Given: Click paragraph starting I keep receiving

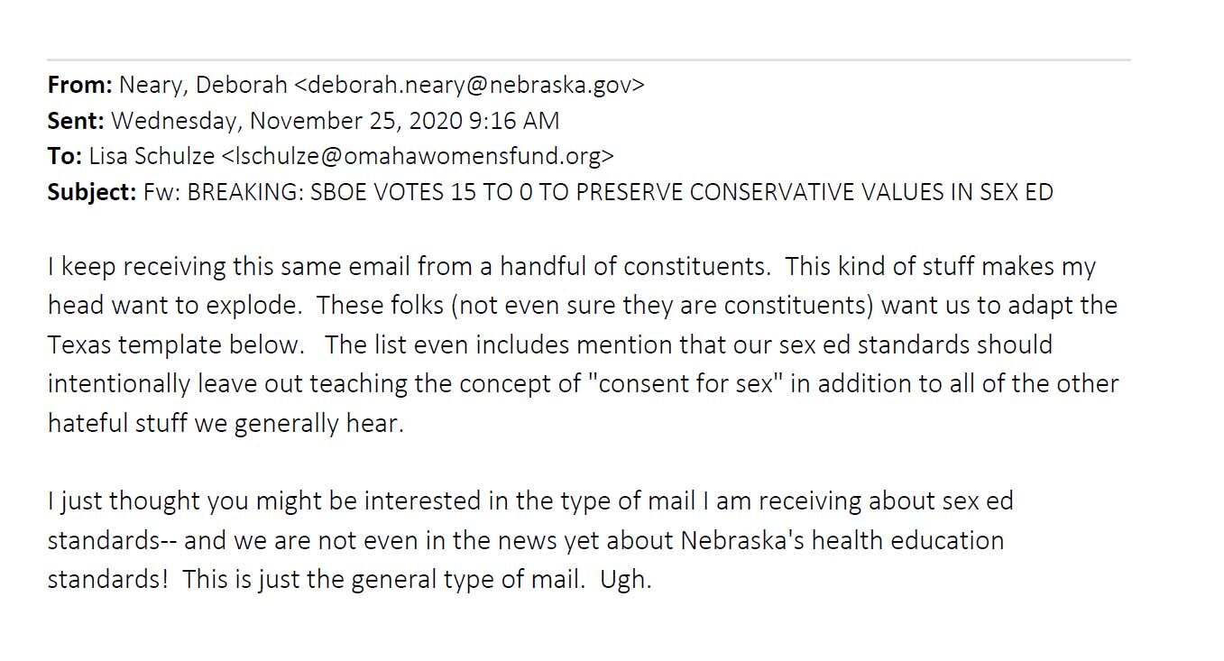Looking at the screenshot, I should pos(584,344).
